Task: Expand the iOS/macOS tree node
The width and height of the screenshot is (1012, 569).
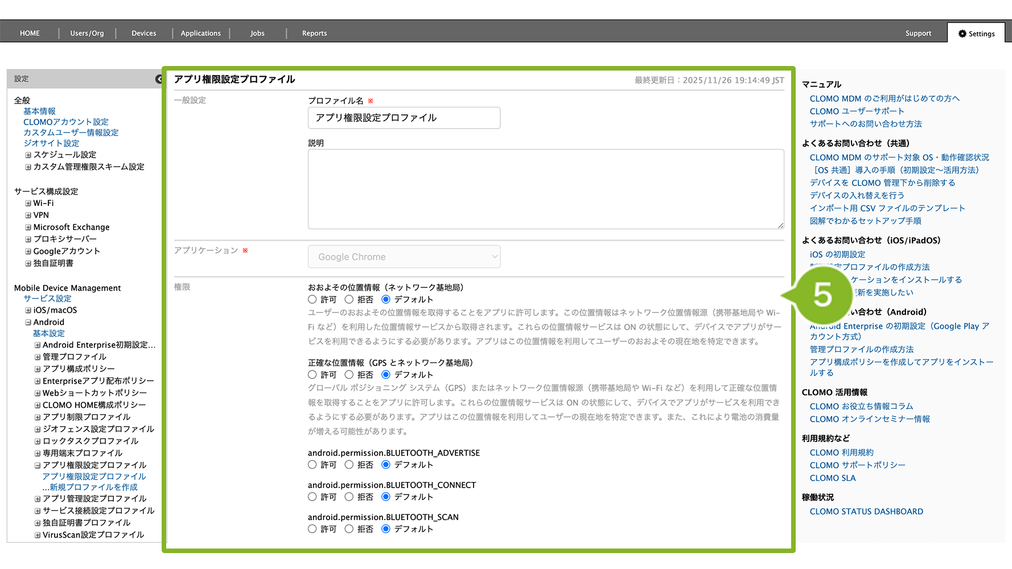Action: (28, 310)
